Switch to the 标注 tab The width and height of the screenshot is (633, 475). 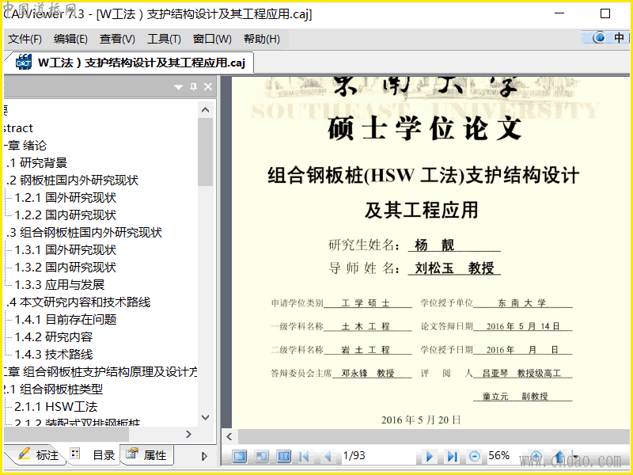38,455
